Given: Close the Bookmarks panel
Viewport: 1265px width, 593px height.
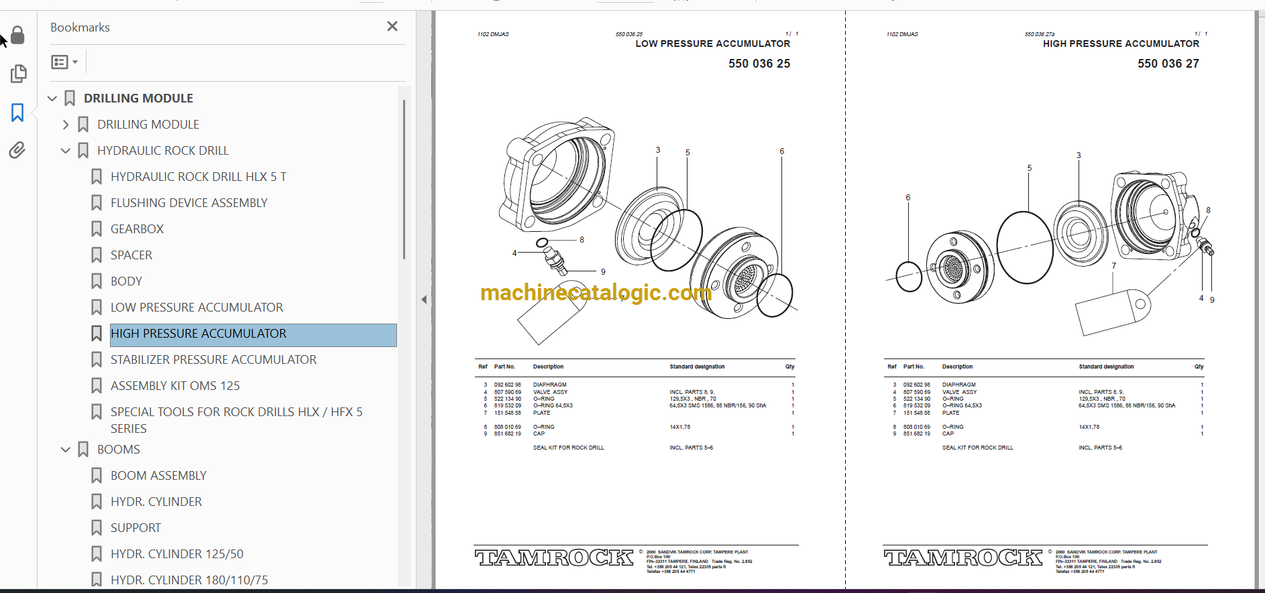Looking at the screenshot, I should (392, 26).
